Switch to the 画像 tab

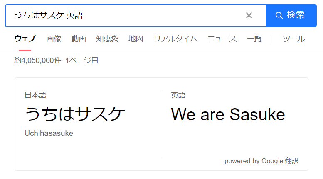tap(54, 39)
